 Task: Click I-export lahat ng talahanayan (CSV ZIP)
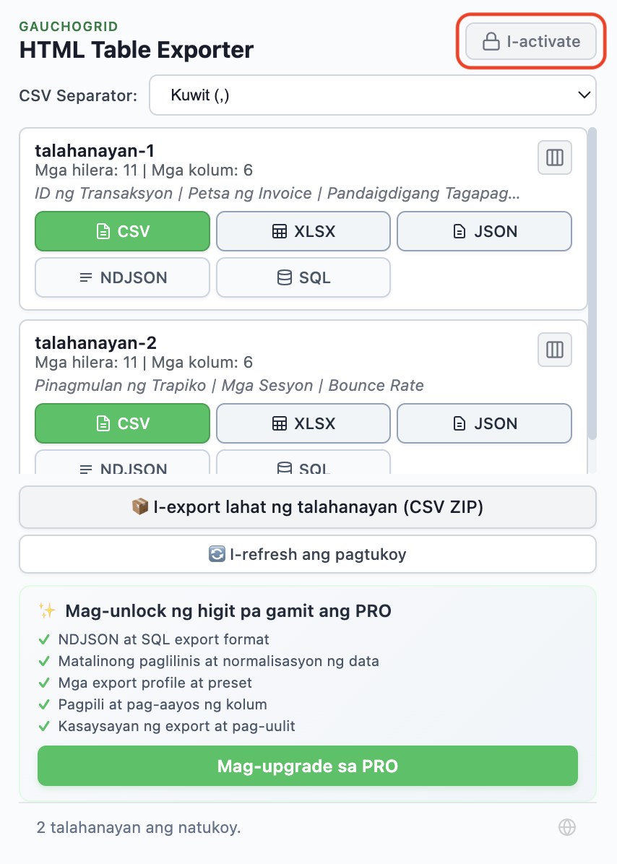308,507
